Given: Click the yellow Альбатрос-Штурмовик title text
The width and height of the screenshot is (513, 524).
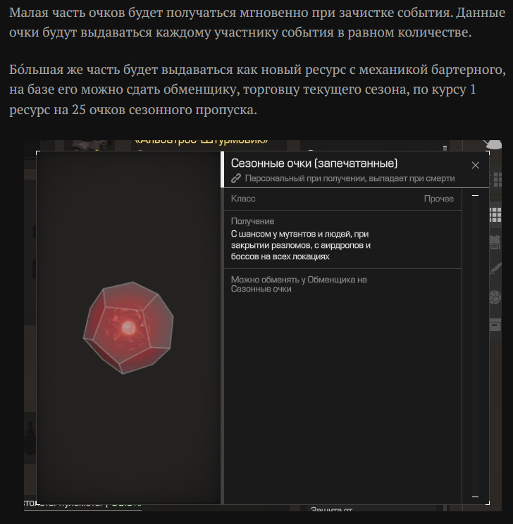Looking at the screenshot, I should (202, 142).
